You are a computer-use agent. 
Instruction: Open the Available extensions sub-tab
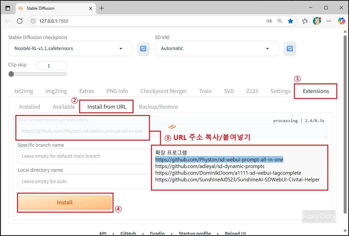point(64,107)
